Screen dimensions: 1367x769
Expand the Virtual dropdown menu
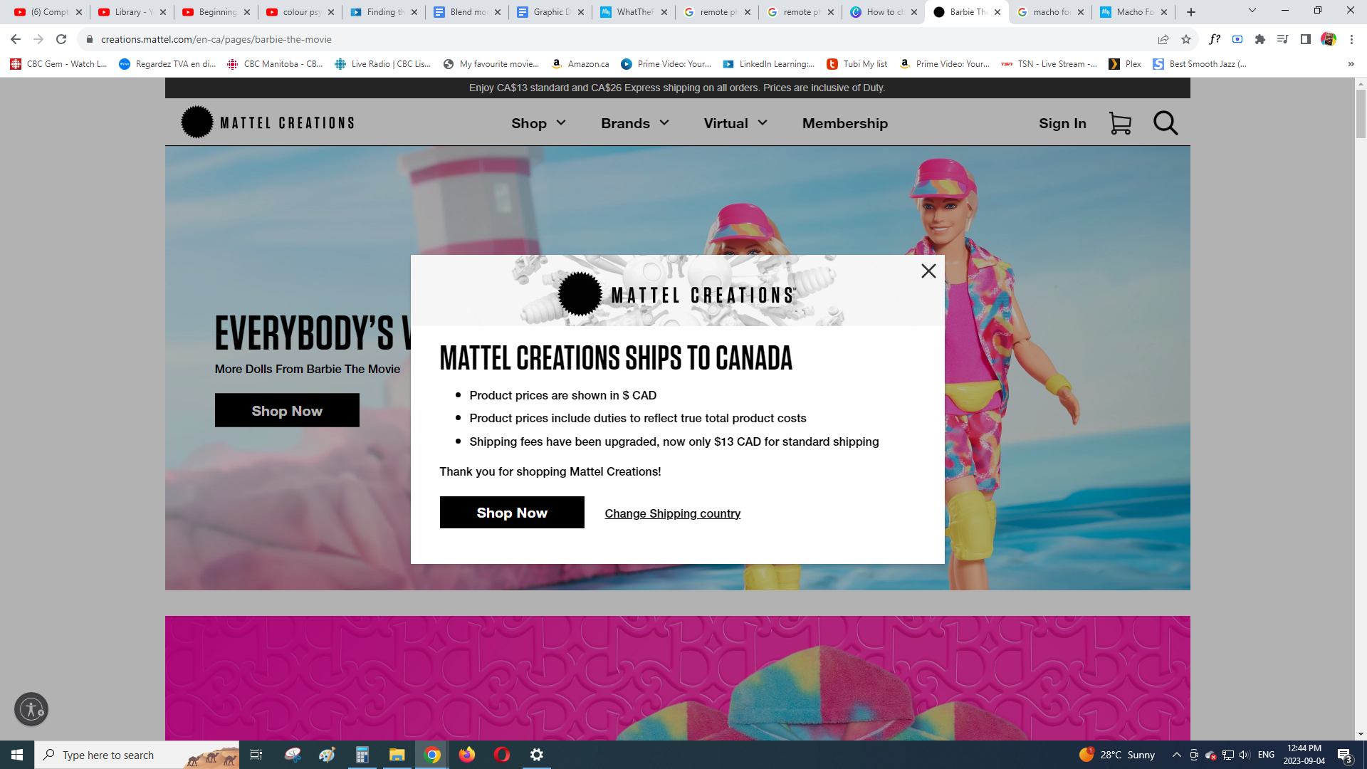735,123
